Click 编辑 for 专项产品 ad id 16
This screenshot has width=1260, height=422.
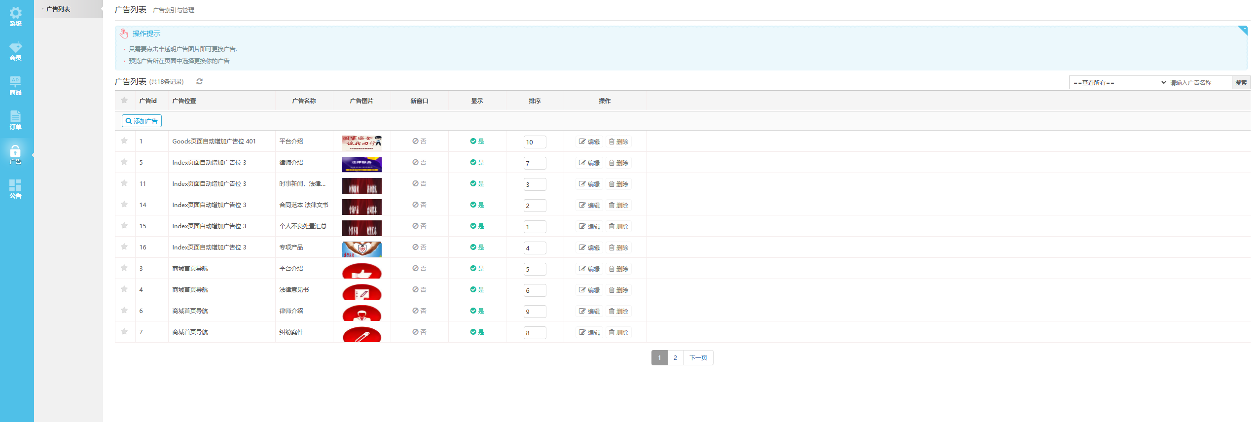click(x=589, y=247)
